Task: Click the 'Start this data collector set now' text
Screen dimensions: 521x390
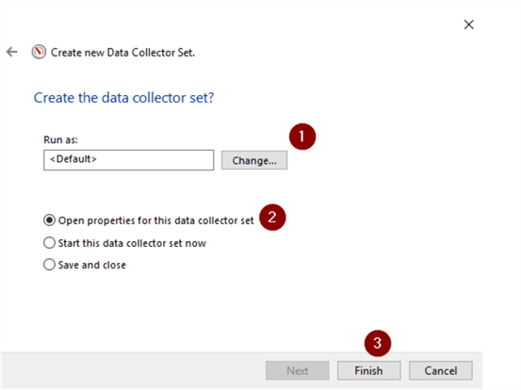Action: click(132, 243)
